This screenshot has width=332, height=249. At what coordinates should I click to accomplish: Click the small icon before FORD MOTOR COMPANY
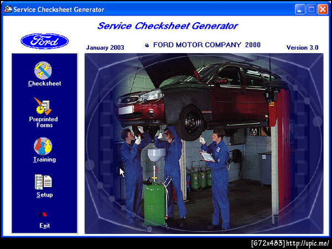point(147,45)
